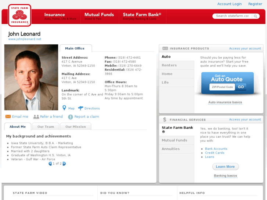
Task: Click the Account Login link
Action: [x=230, y=4]
